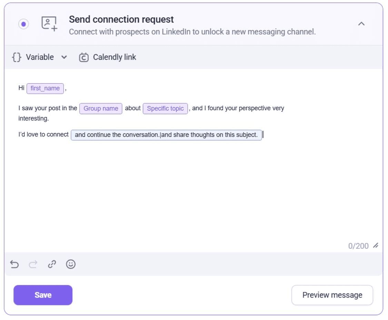Screen dimensions: 388x320
Task: Click the add-person connection request icon
Action: coord(49,24)
